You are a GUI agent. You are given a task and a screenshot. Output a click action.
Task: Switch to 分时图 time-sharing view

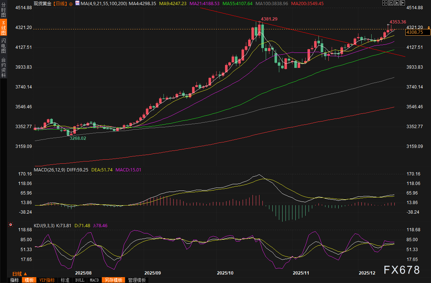click(x=3, y=10)
